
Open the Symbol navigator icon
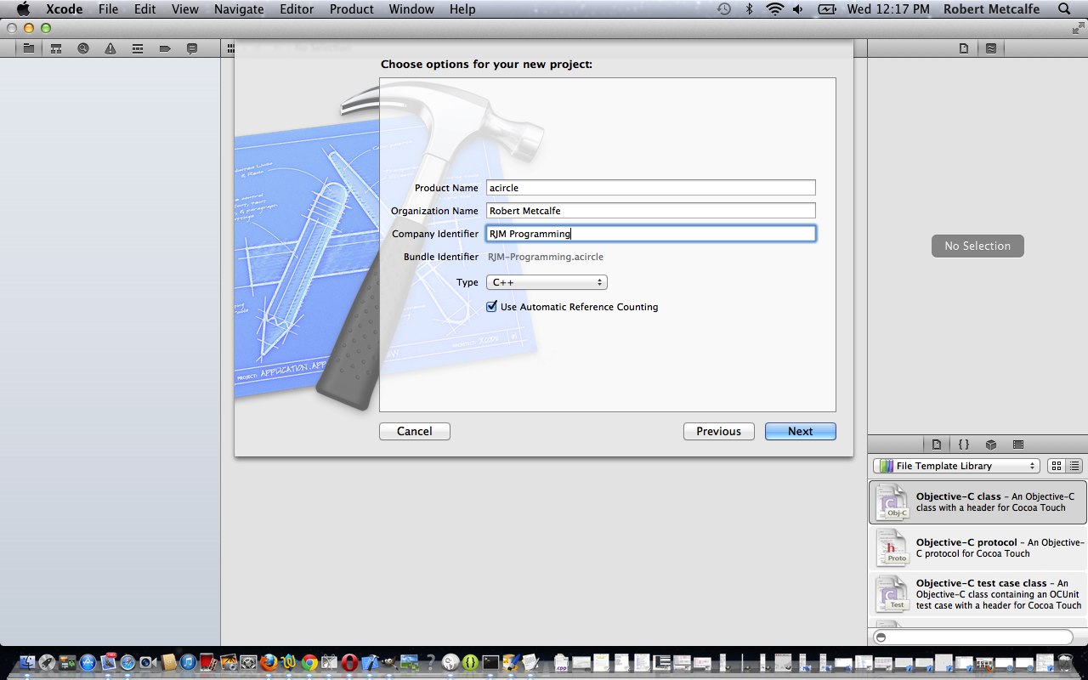tap(56, 48)
